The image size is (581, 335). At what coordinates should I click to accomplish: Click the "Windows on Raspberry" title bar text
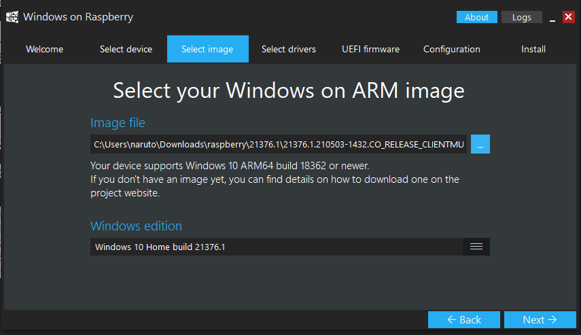click(78, 17)
